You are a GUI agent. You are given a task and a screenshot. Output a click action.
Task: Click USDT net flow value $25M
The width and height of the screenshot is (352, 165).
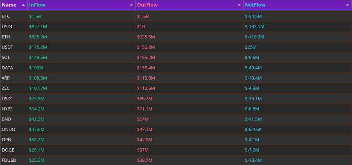[250, 47]
